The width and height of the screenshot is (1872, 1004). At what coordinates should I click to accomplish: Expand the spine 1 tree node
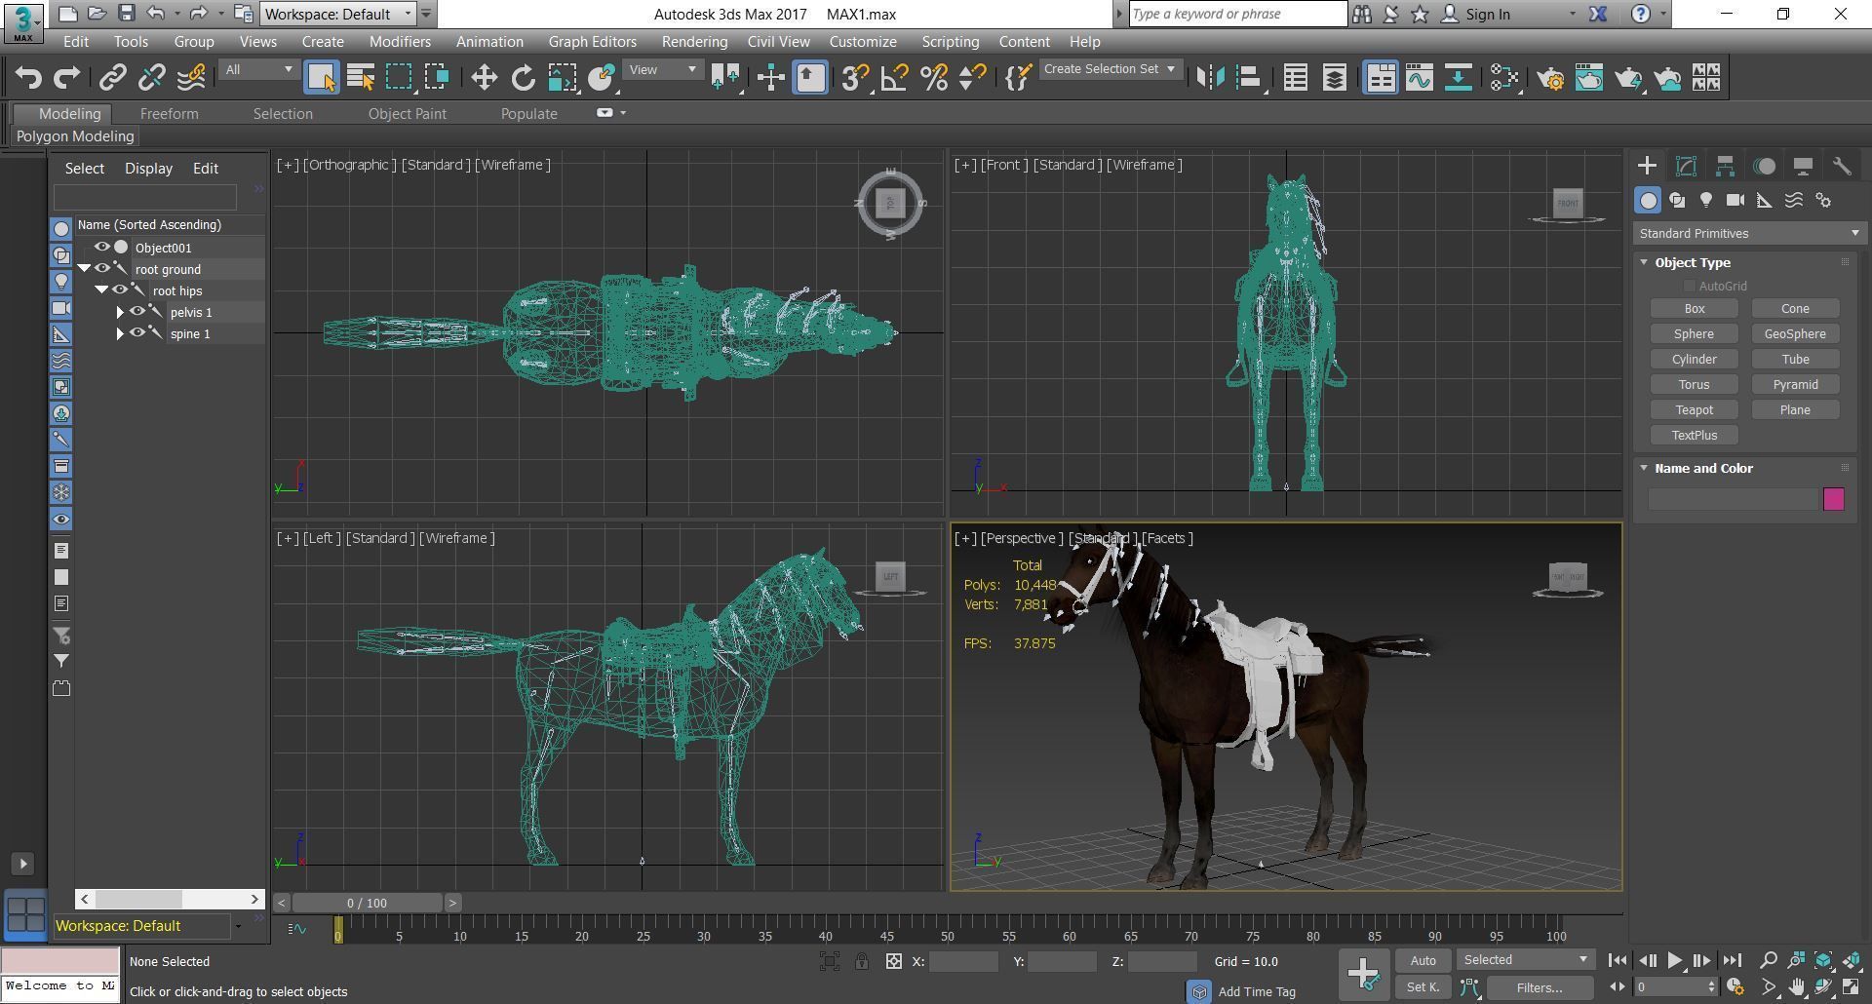point(120,333)
